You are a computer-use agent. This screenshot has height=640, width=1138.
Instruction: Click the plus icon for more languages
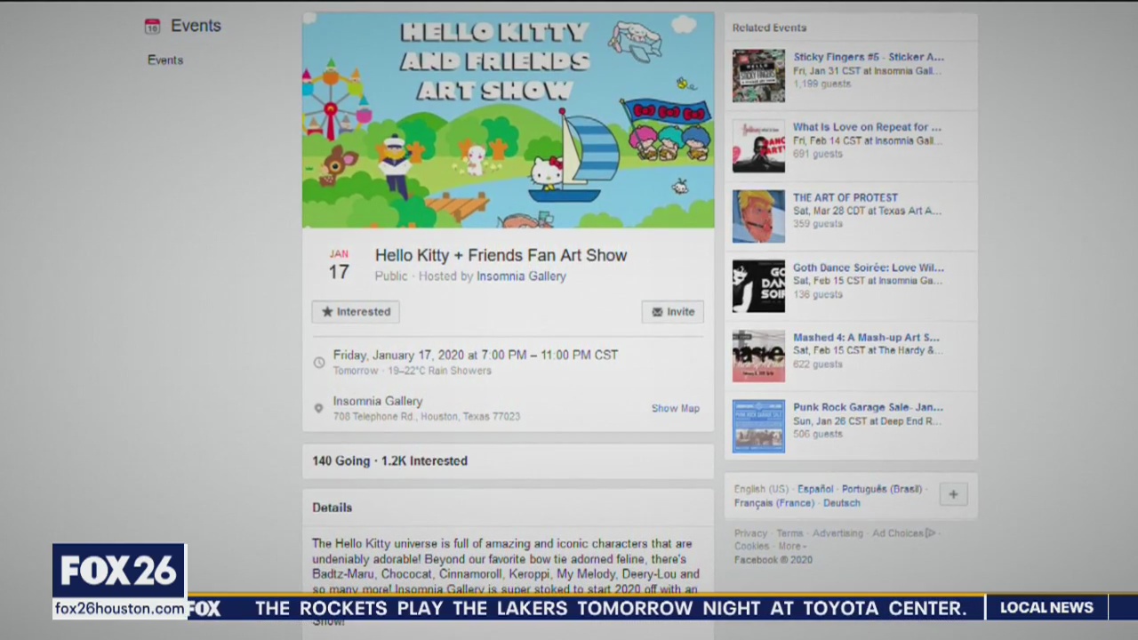point(953,495)
